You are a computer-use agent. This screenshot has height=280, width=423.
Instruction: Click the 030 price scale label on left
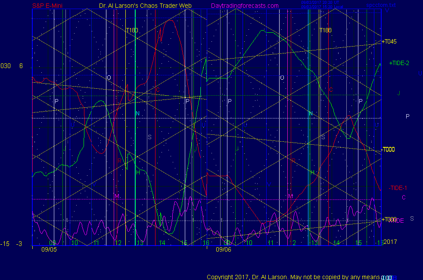[6, 66]
